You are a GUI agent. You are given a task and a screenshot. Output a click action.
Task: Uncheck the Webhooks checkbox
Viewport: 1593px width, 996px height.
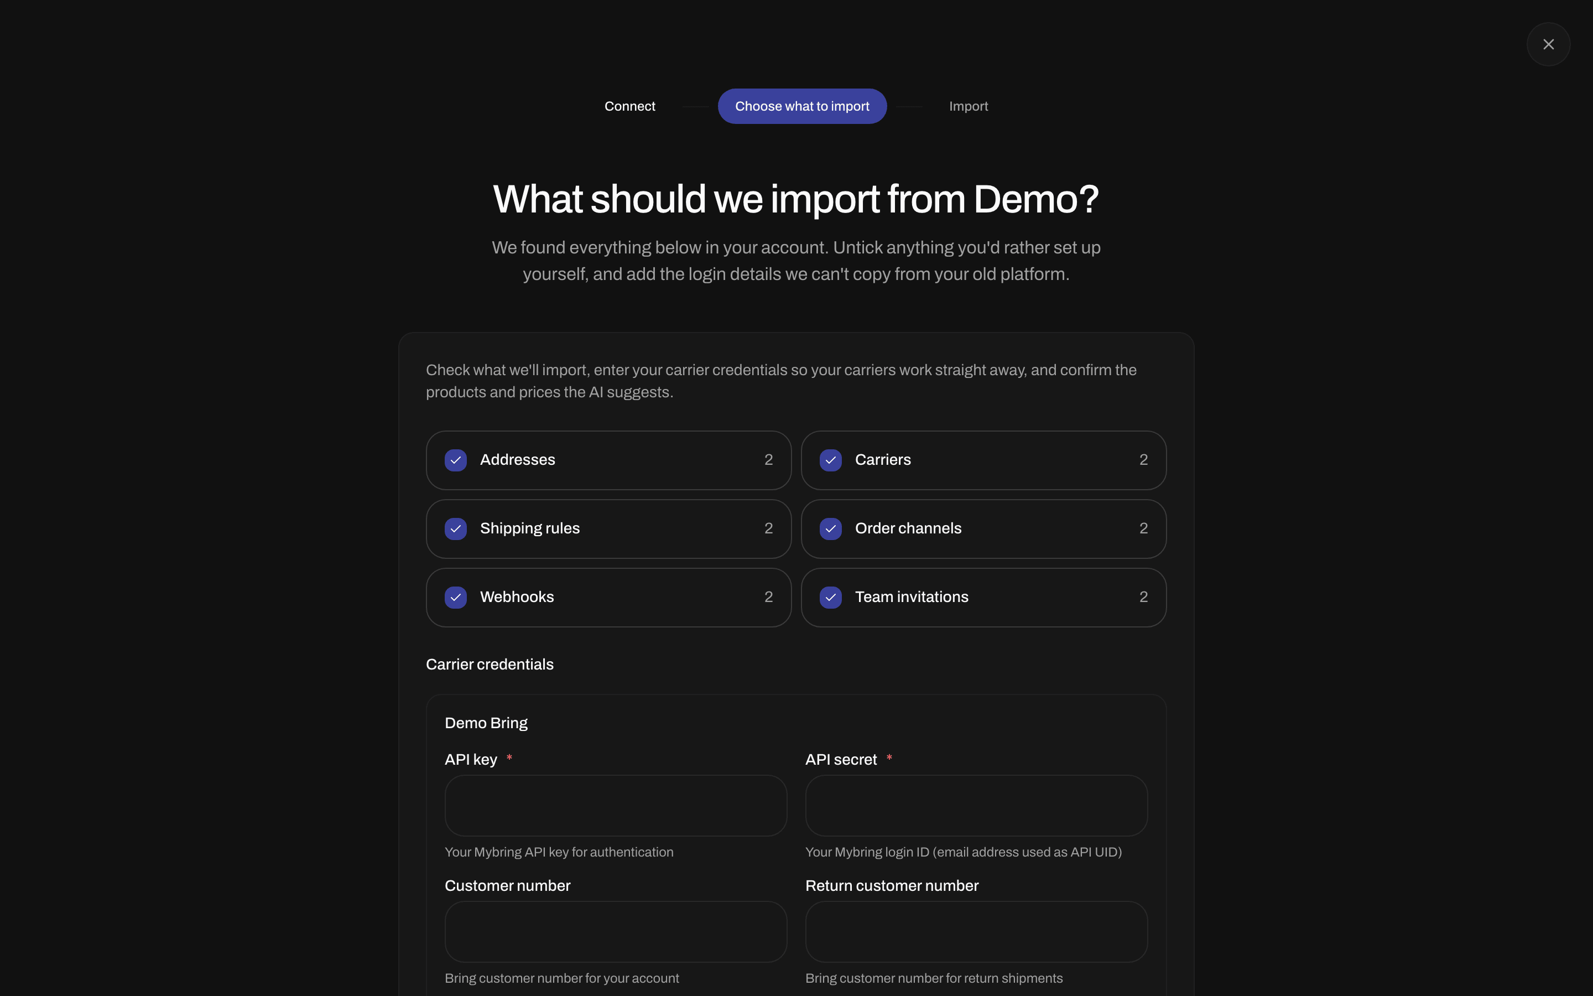click(456, 597)
